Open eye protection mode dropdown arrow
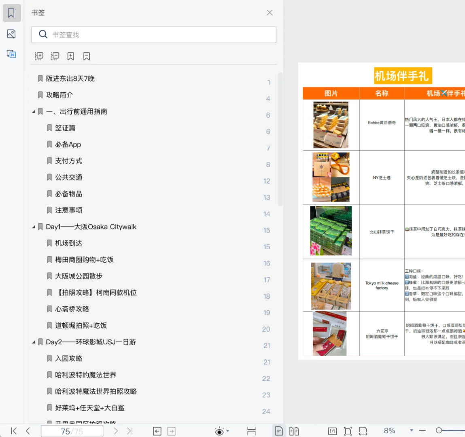This screenshot has height=437, width=465. click(x=228, y=431)
